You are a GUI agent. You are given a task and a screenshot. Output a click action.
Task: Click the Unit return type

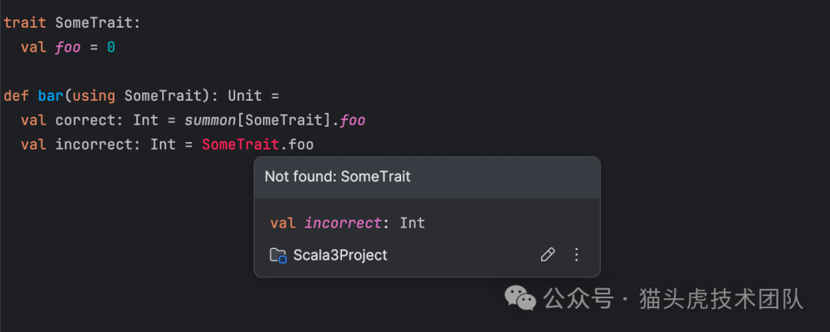tap(244, 96)
